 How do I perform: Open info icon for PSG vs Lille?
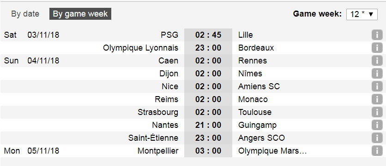coord(377,35)
